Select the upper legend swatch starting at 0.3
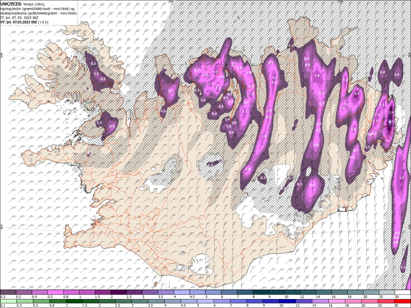The image size is (411, 308). click(x=24, y=292)
